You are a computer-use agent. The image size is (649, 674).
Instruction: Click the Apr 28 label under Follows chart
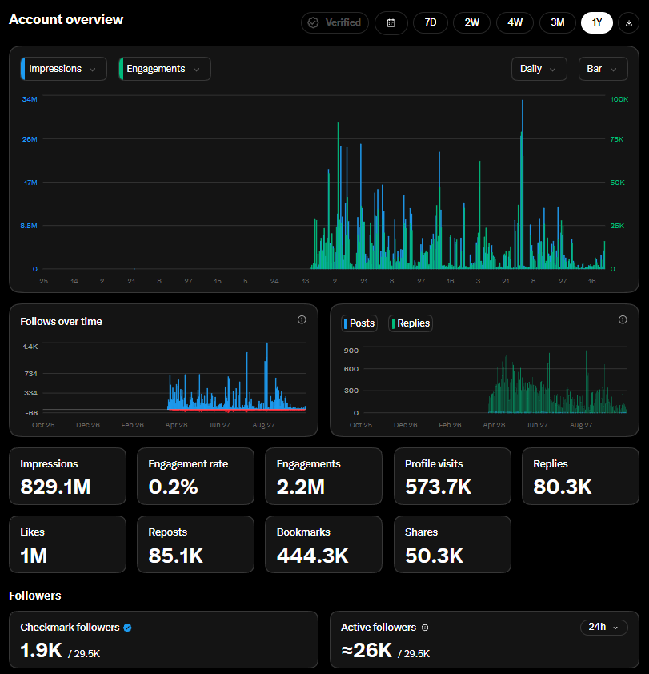pyautogui.click(x=176, y=425)
